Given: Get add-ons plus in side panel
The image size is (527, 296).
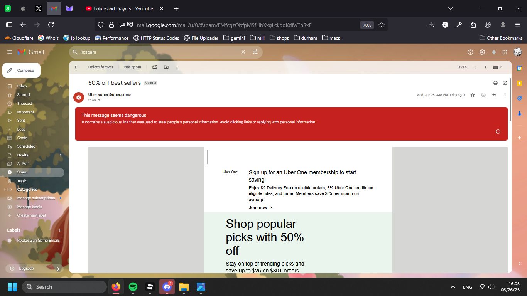Looking at the screenshot, I should [x=520, y=138].
